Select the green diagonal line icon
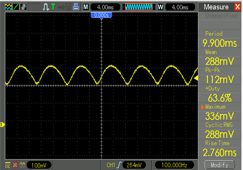This screenshot has height=170, width=243. click(16, 7)
